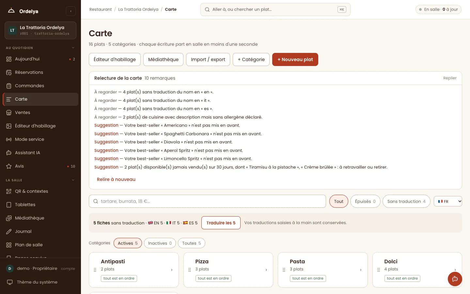470x294 pixels.
Task: Click the Ventes shop icon
Action: coord(9,113)
